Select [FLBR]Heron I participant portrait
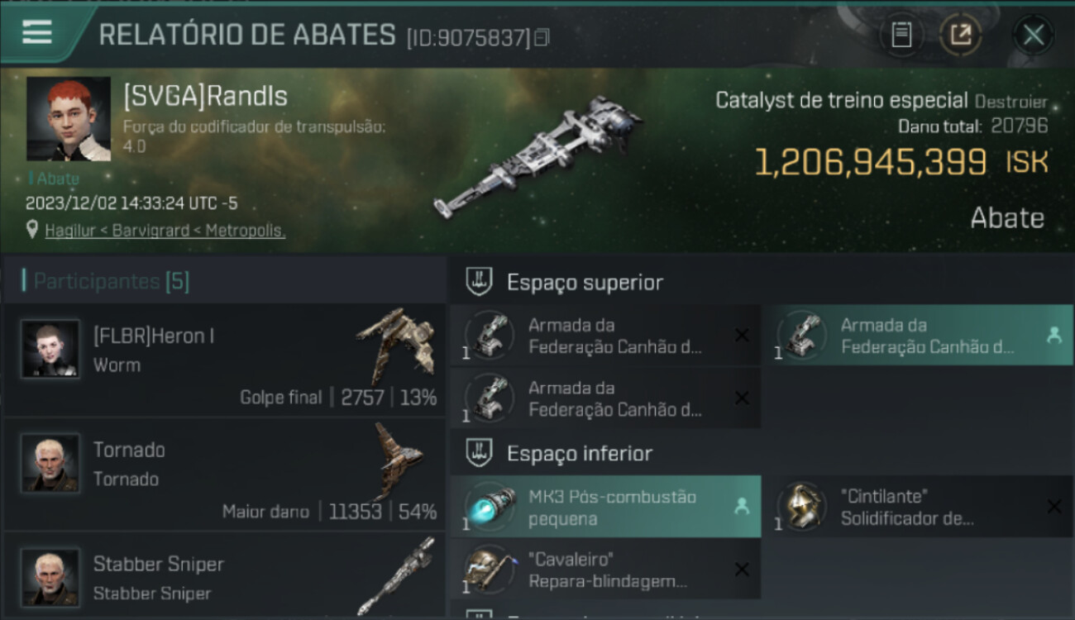The width and height of the screenshot is (1075, 620). [50, 349]
